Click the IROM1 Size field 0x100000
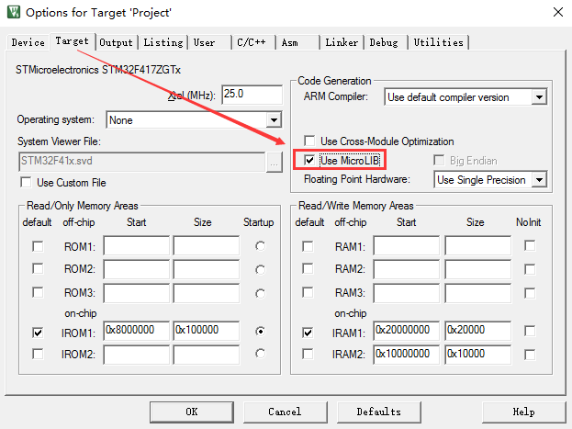The width and height of the screenshot is (572, 429). pos(207,331)
